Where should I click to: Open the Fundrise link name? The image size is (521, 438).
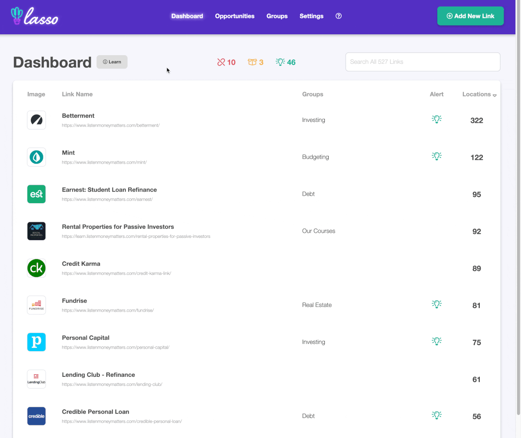click(x=75, y=300)
